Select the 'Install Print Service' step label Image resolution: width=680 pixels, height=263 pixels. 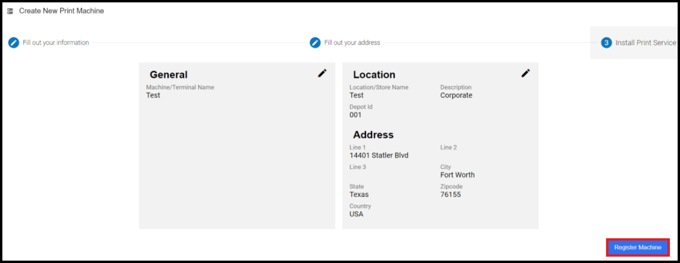coord(645,43)
